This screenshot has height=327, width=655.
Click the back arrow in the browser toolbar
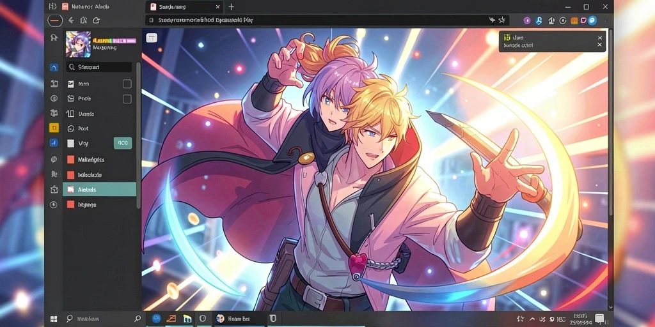coord(71,20)
